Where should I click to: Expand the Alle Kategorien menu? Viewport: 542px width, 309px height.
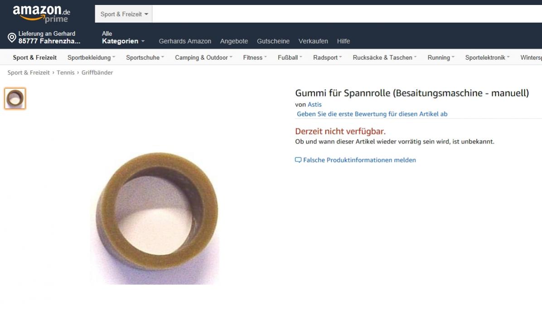pos(123,38)
